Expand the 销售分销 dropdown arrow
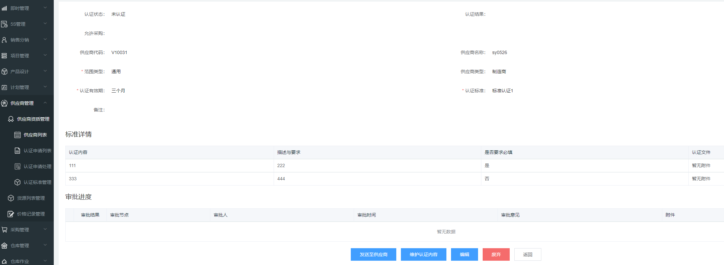The width and height of the screenshot is (724, 265). 45,40
